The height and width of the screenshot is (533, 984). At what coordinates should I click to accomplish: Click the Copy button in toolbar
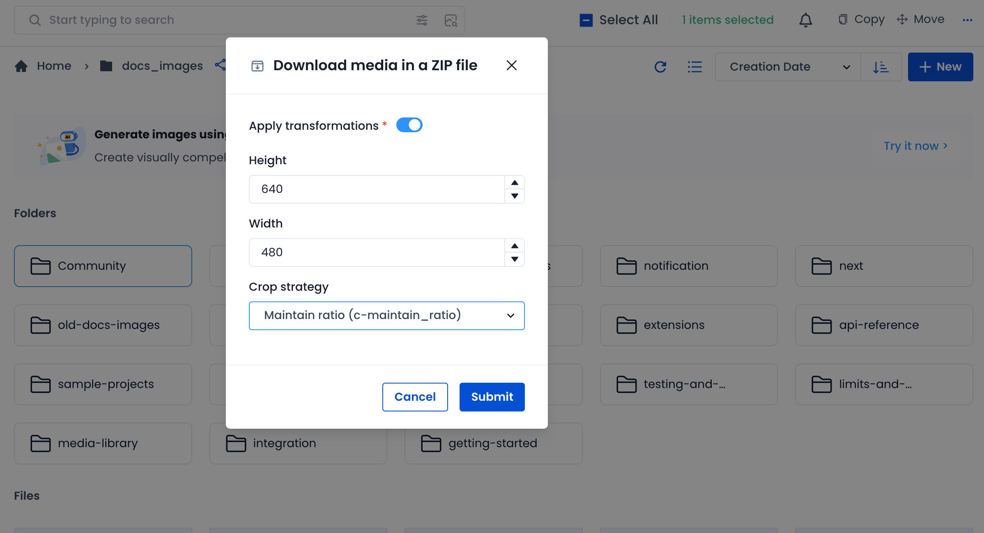tap(861, 19)
